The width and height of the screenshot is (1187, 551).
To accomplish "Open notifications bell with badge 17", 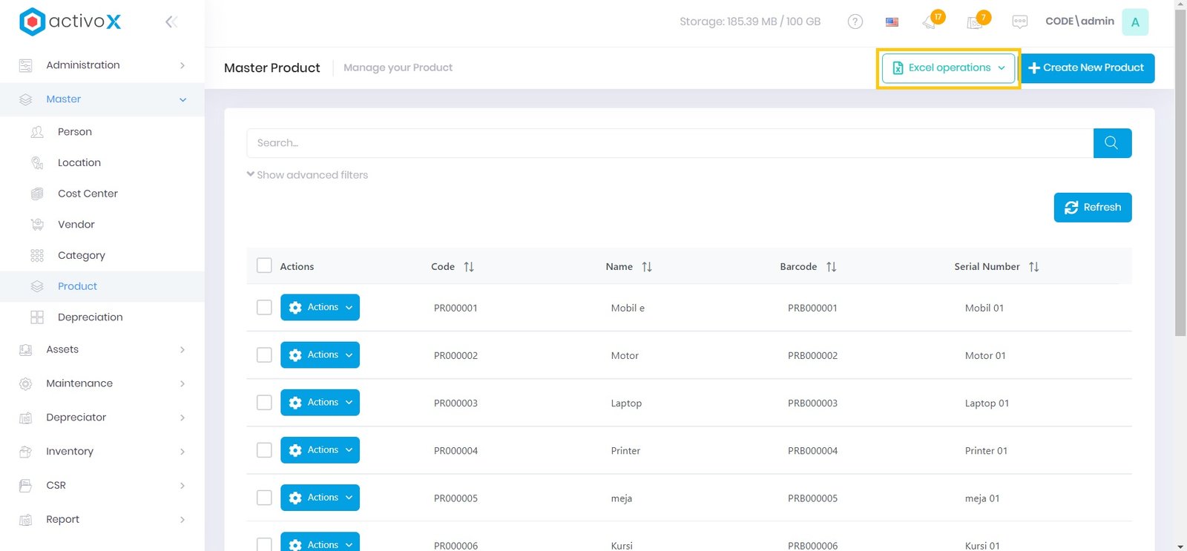I will pos(930,22).
